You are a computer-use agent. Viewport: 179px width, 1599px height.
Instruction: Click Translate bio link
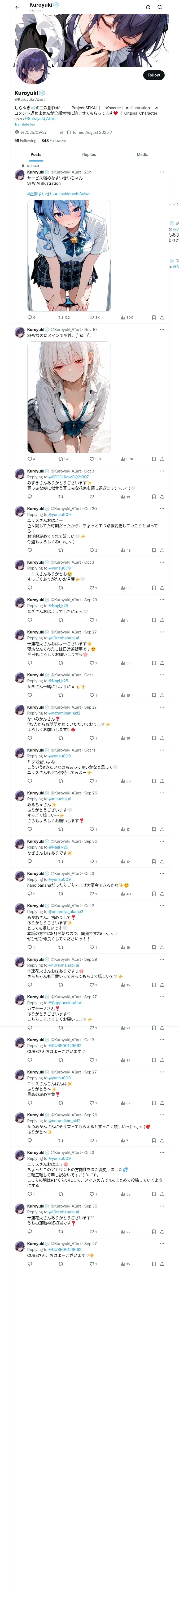(25, 124)
